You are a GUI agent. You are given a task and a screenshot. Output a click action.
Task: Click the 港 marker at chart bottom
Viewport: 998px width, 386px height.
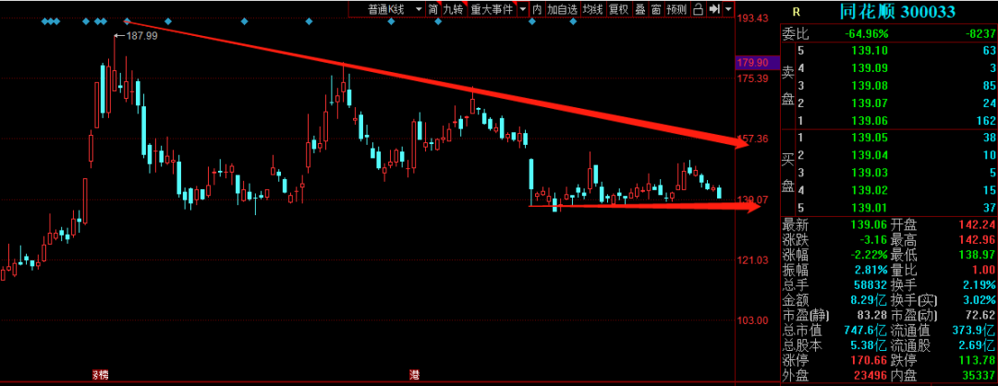pos(414,375)
